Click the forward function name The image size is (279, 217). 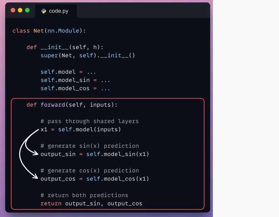pyautogui.click(x=53, y=105)
